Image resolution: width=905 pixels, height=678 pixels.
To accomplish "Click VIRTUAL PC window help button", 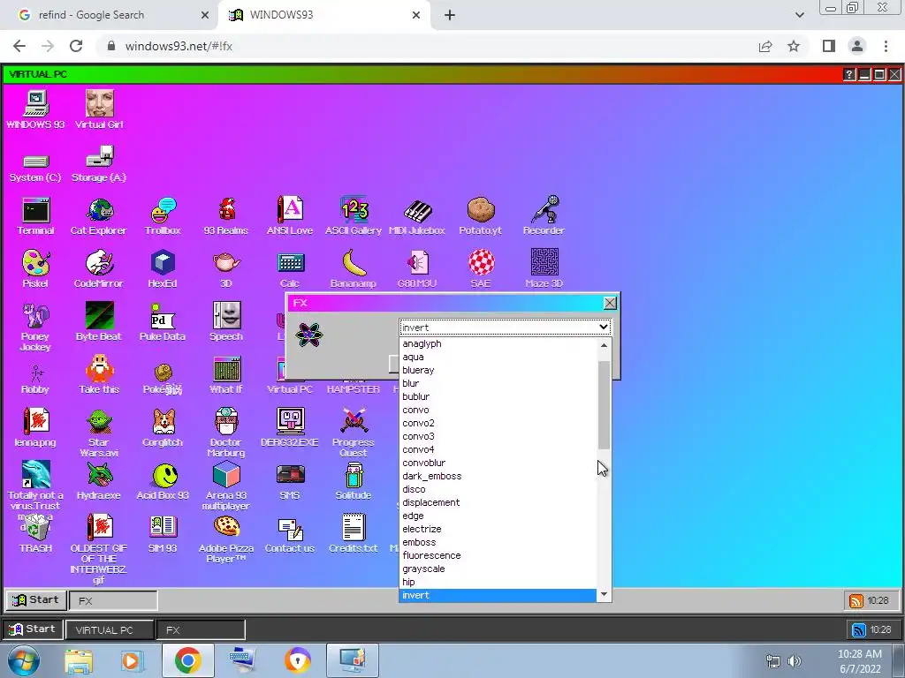I will (849, 74).
